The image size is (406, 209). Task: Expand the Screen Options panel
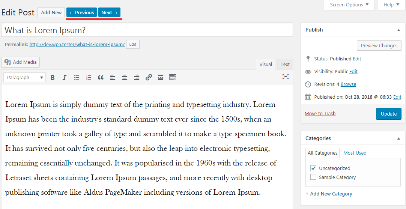pyautogui.click(x=349, y=5)
